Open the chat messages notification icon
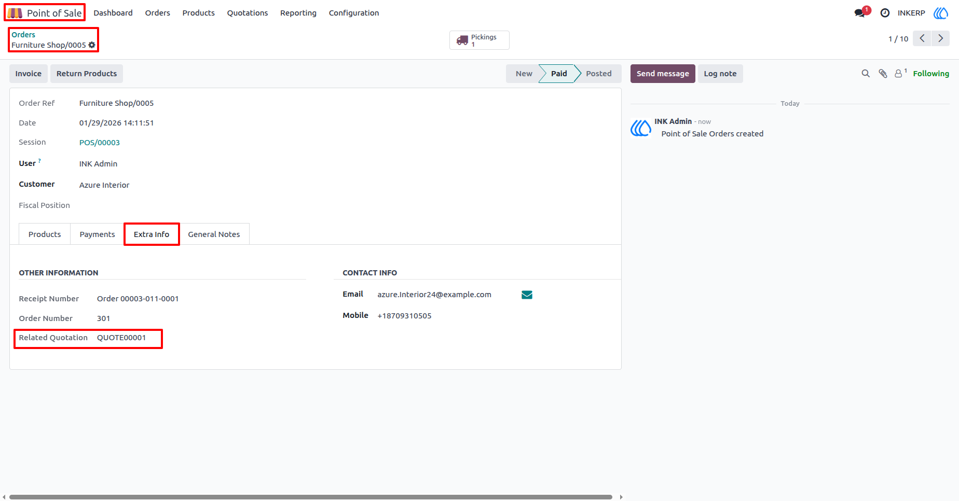 [860, 13]
